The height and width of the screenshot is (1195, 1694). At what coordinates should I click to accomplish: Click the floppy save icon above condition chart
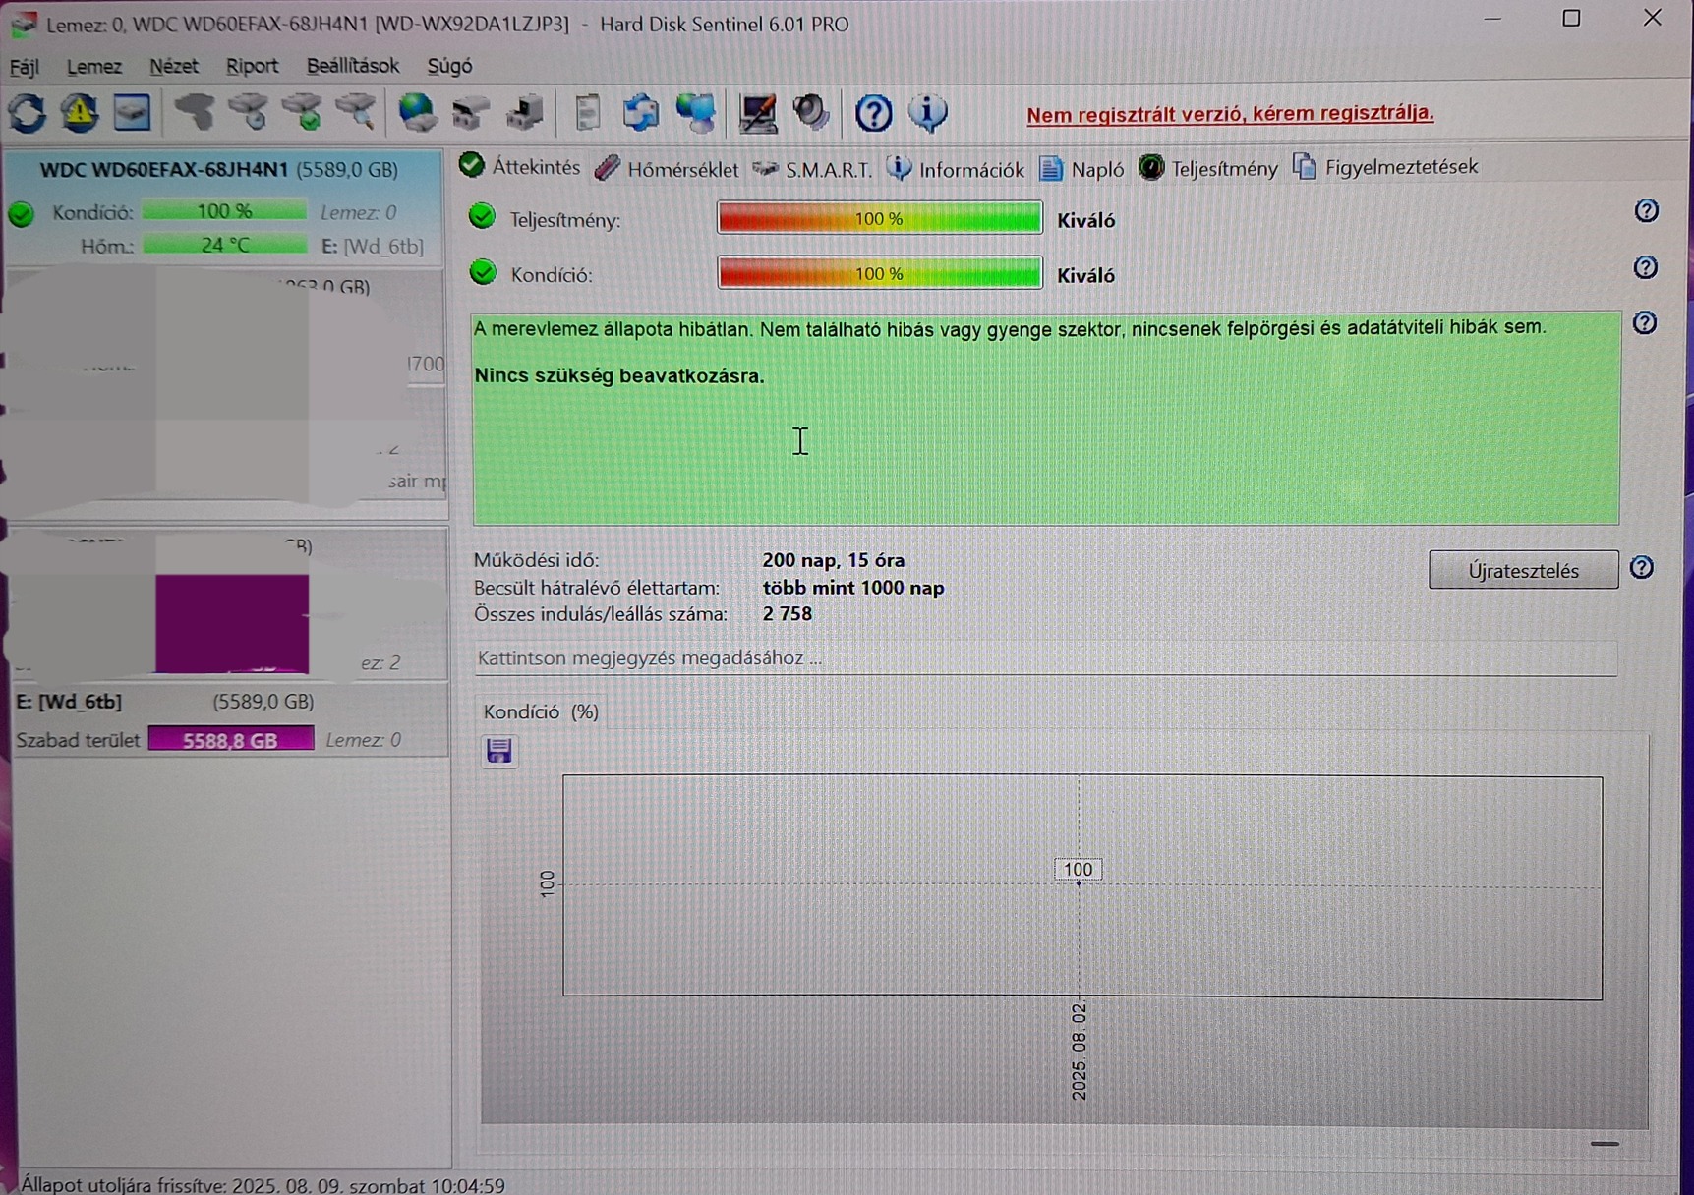click(x=499, y=751)
